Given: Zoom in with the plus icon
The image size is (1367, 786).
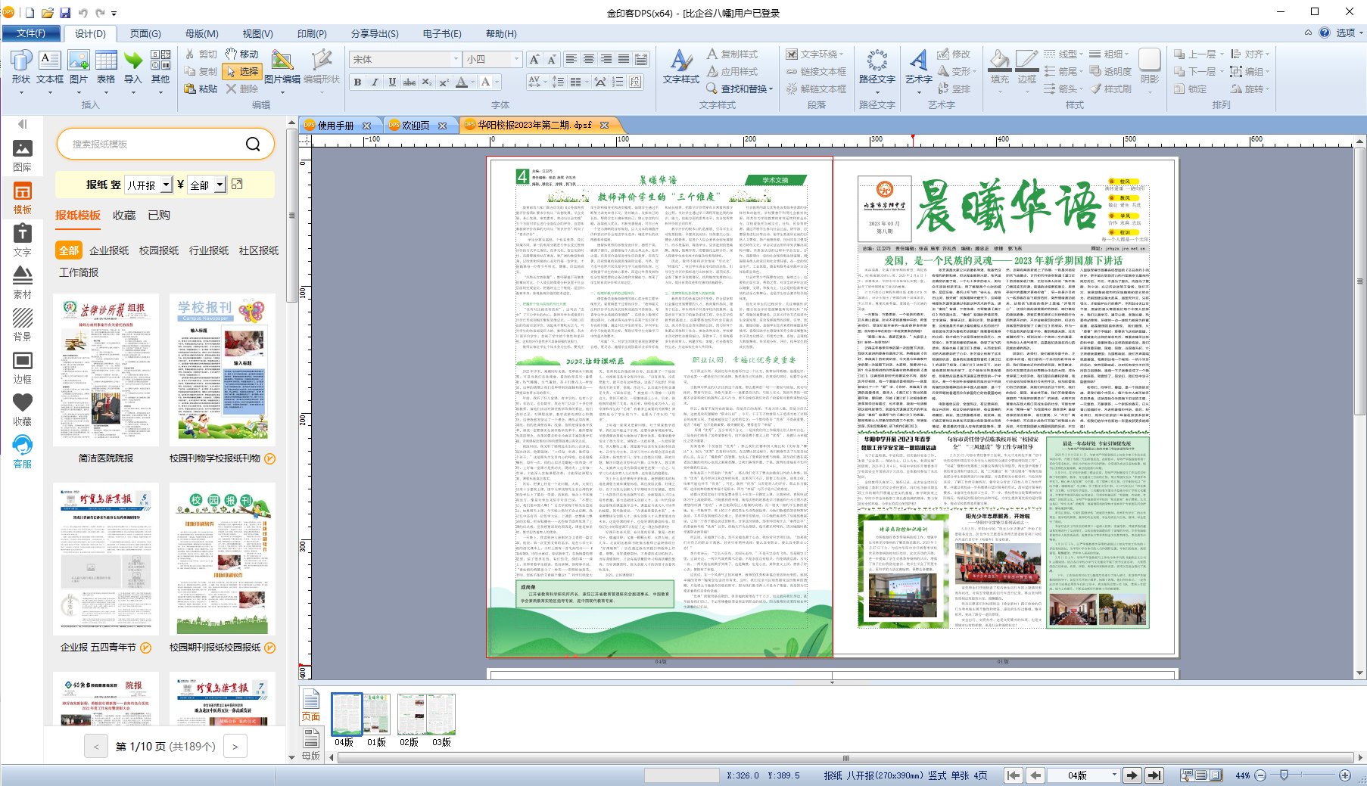Looking at the screenshot, I should 1345,775.
